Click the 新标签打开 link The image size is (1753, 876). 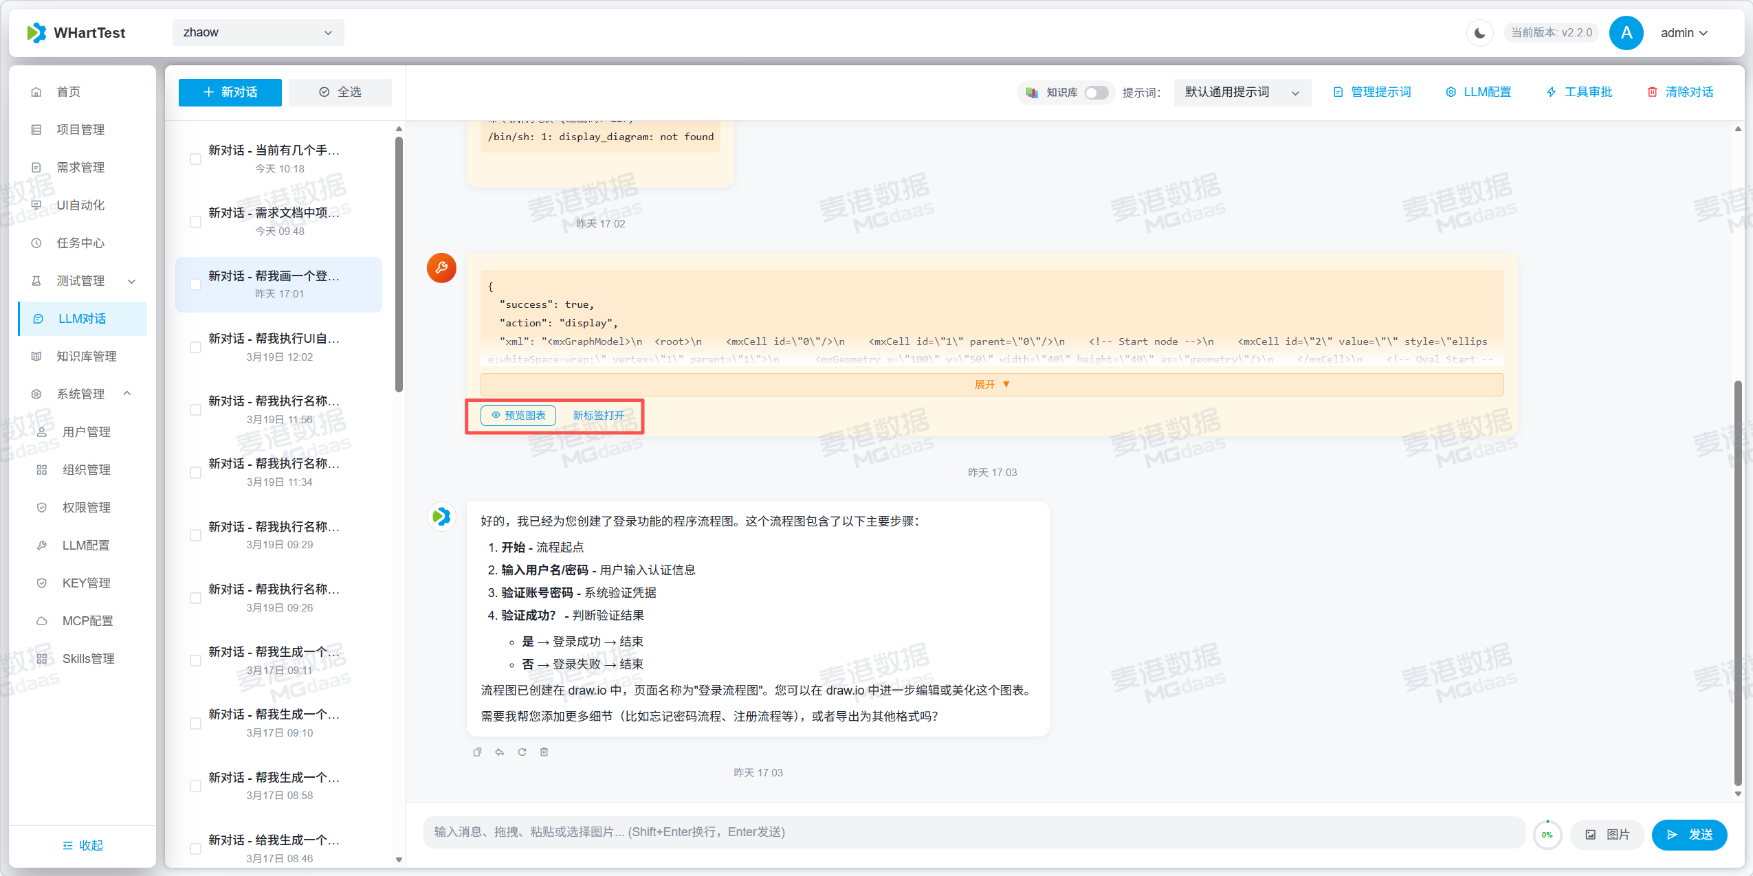pos(598,415)
